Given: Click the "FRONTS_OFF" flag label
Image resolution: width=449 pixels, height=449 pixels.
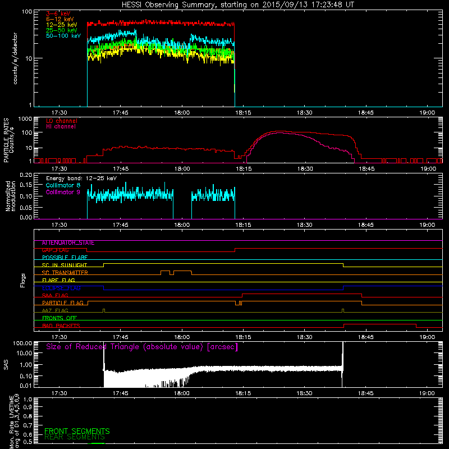Looking at the screenshot, I should coord(59,318).
